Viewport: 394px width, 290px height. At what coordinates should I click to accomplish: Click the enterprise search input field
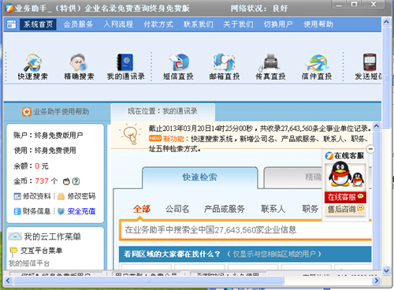click(x=246, y=230)
